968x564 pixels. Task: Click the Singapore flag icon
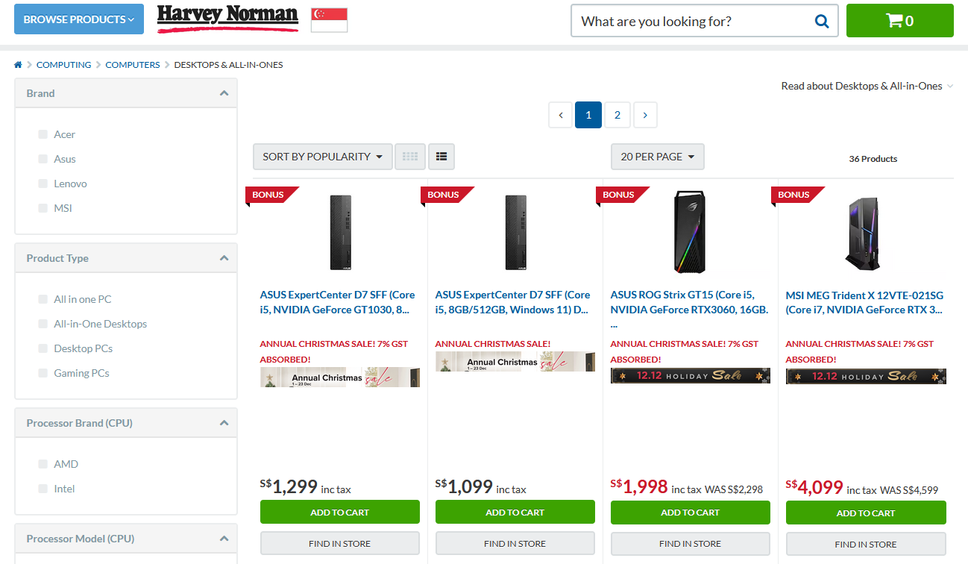pos(329,20)
